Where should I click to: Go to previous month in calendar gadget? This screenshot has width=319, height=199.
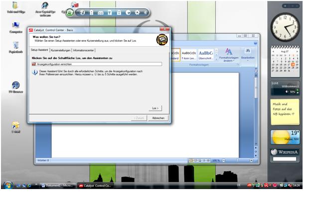pos(273,52)
